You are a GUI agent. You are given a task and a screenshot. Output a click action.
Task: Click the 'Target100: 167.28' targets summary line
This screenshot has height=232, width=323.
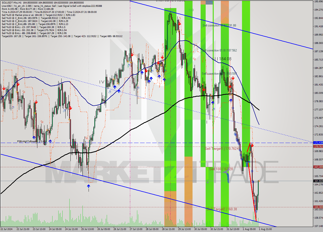click(x=62, y=36)
